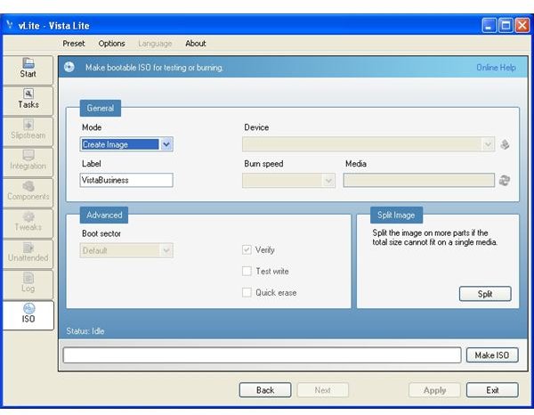This screenshot has height=415, width=534.
Task: Minimize the vLite window
Action: [489, 25]
